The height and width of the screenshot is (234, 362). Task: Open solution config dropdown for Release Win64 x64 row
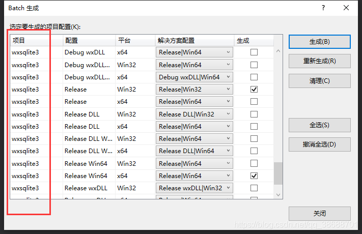pyautogui.click(x=194, y=176)
